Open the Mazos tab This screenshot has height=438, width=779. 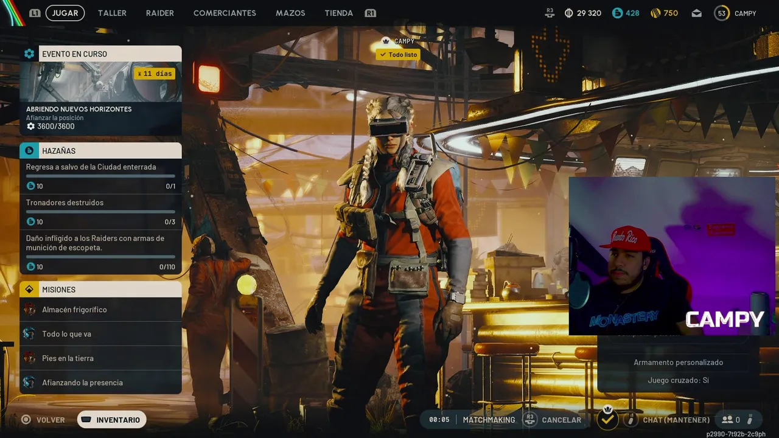pos(290,13)
